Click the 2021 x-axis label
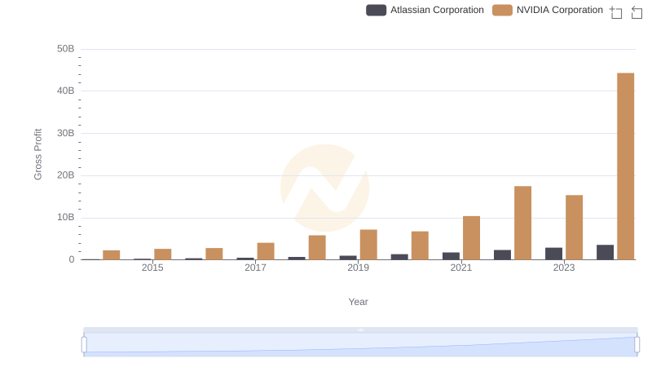This screenshot has height=376, width=652. click(461, 268)
